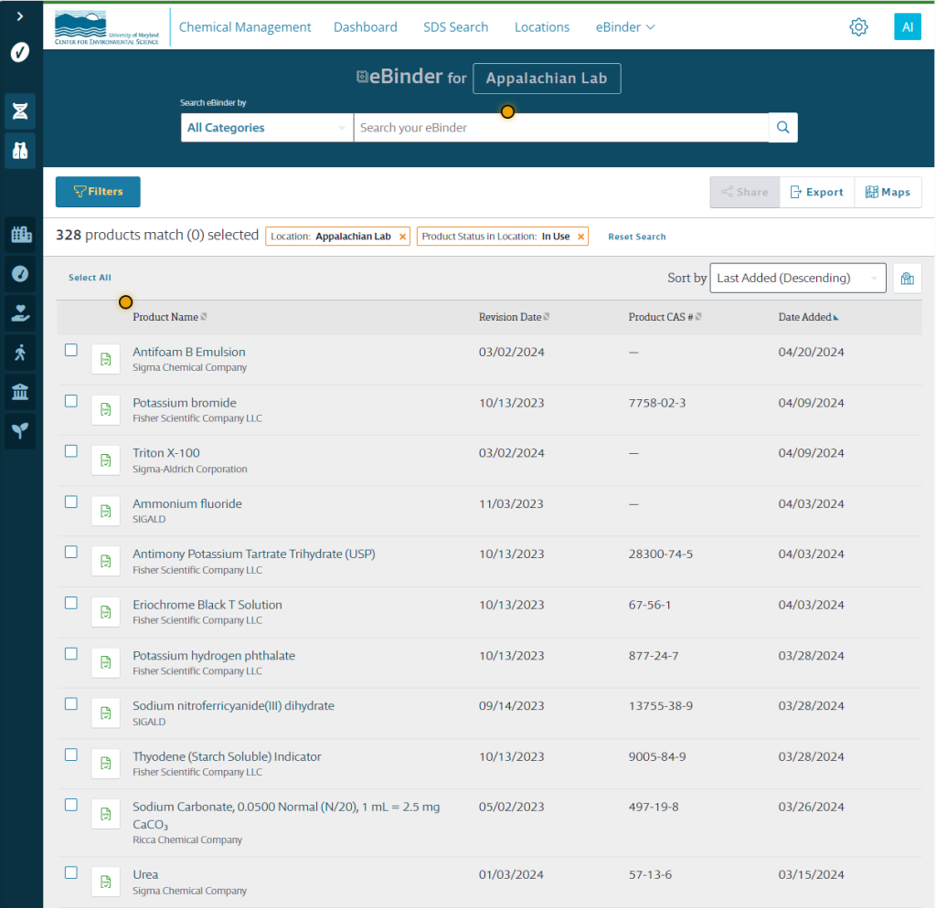The height and width of the screenshot is (908, 936).
Task: Open the walking person module in the sidebar
Action: (x=20, y=353)
